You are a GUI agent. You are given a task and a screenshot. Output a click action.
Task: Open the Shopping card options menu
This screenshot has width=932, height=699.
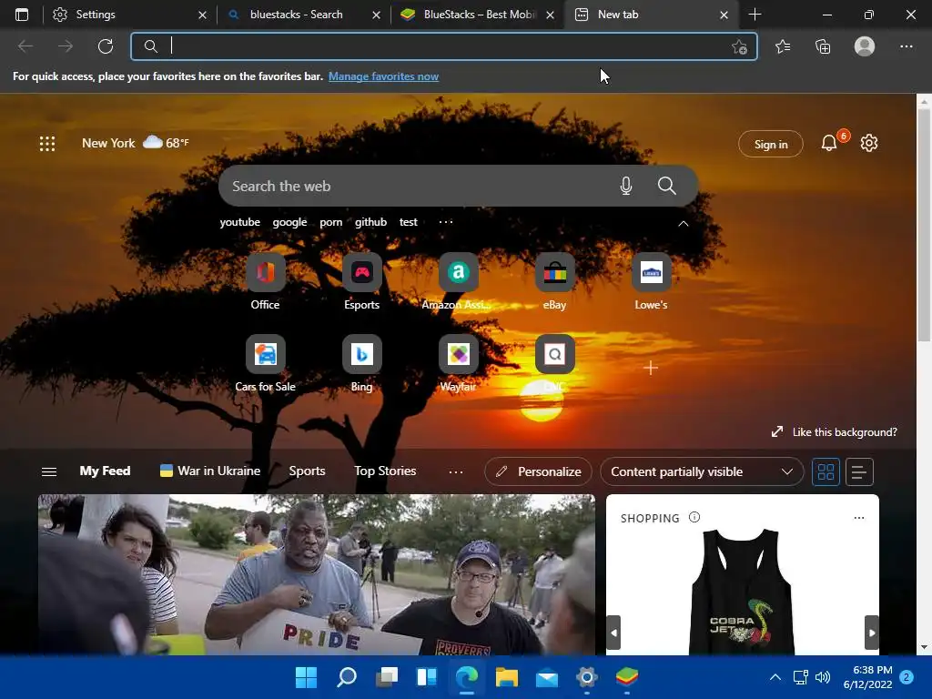pos(859,518)
